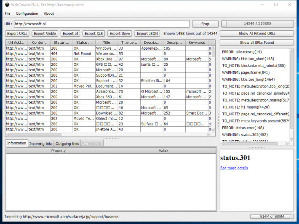Switch to the Incoming links tab

point(41,144)
